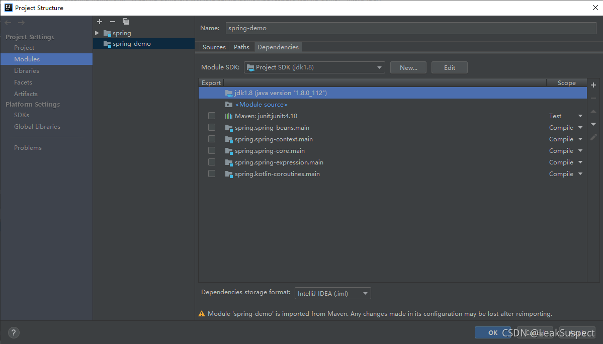The image size is (603, 344).
Task: Switch to the Sources tab
Action: 214,47
